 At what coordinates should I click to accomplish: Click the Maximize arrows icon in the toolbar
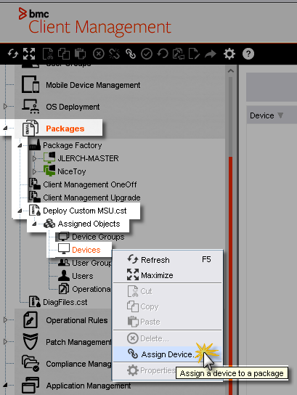[x=29, y=54]
